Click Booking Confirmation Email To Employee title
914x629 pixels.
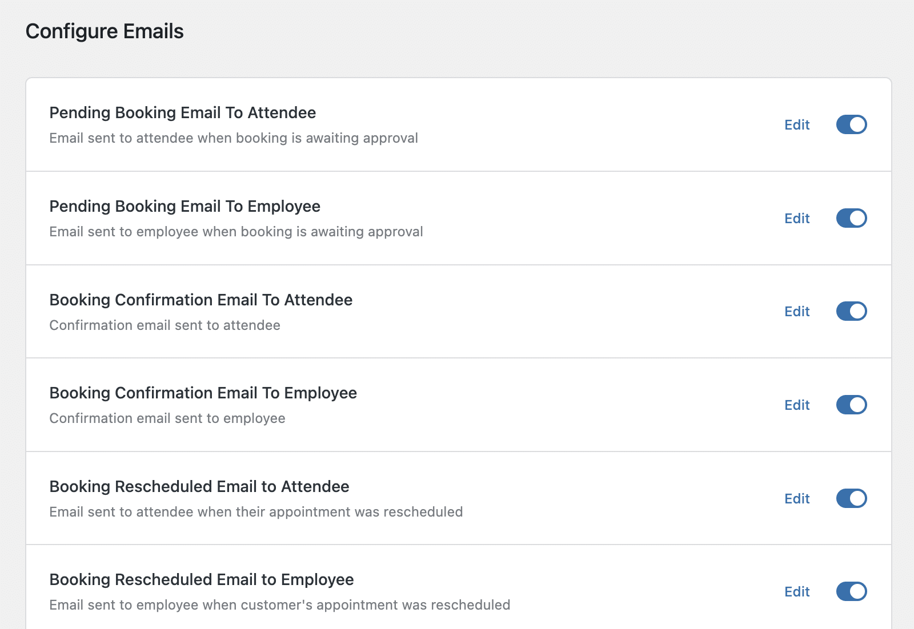[203, 393]
